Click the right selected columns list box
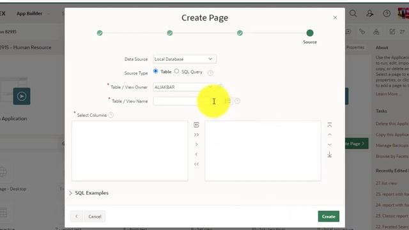This screenshot has width=409, height=230. point(263,151)
